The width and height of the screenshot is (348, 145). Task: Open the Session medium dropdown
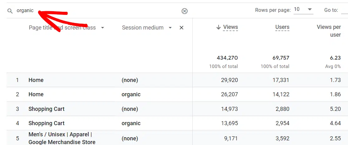170,28
